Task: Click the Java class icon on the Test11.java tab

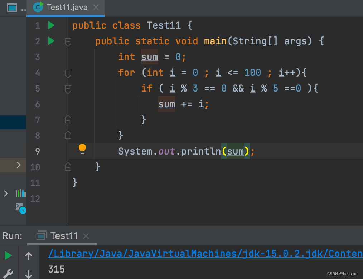Action: (x=38, y=7)
